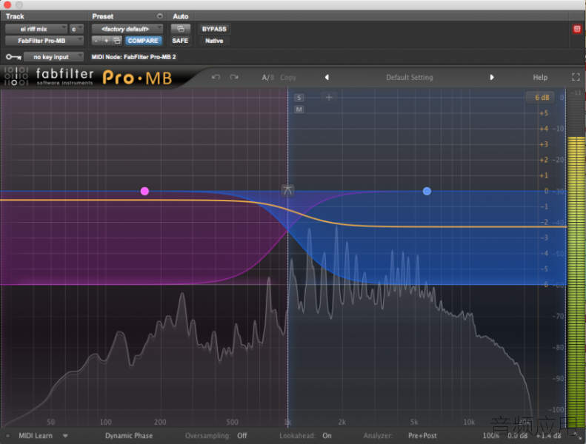
Task: Toggle automation SAFE button
Action: click(x=180, y=41)
